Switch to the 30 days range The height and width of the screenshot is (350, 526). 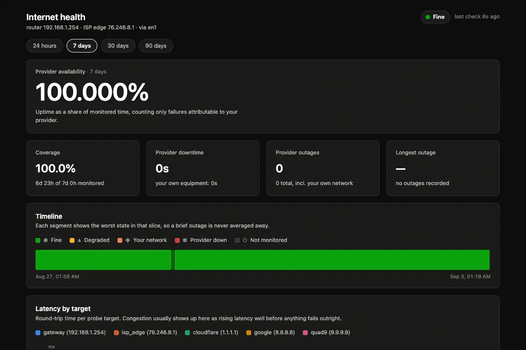pos(118,45)
